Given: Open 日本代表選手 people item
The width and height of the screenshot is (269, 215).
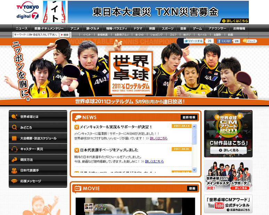Looking at the screenshot, I should pyautogui.click(x=38, y=170).
